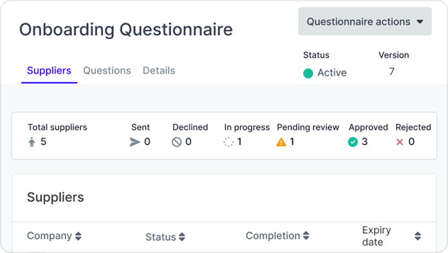The height and width of the screenshot is (253, 448).
Task: Click the Total suppliers person icon
Action: [32, 142]
